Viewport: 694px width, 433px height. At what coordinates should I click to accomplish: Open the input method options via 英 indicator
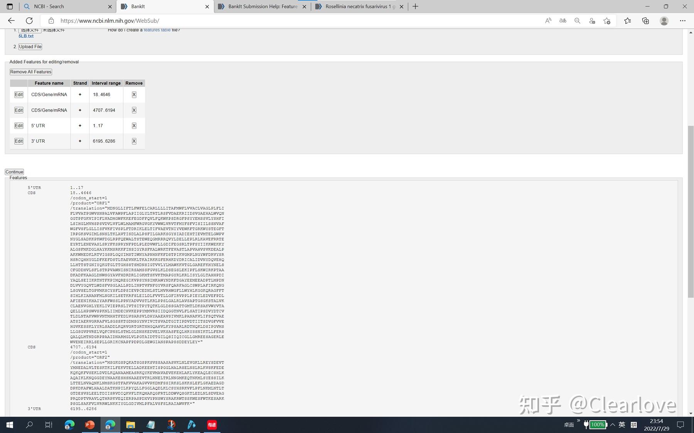pyautogui.click(x=621, y=425)
